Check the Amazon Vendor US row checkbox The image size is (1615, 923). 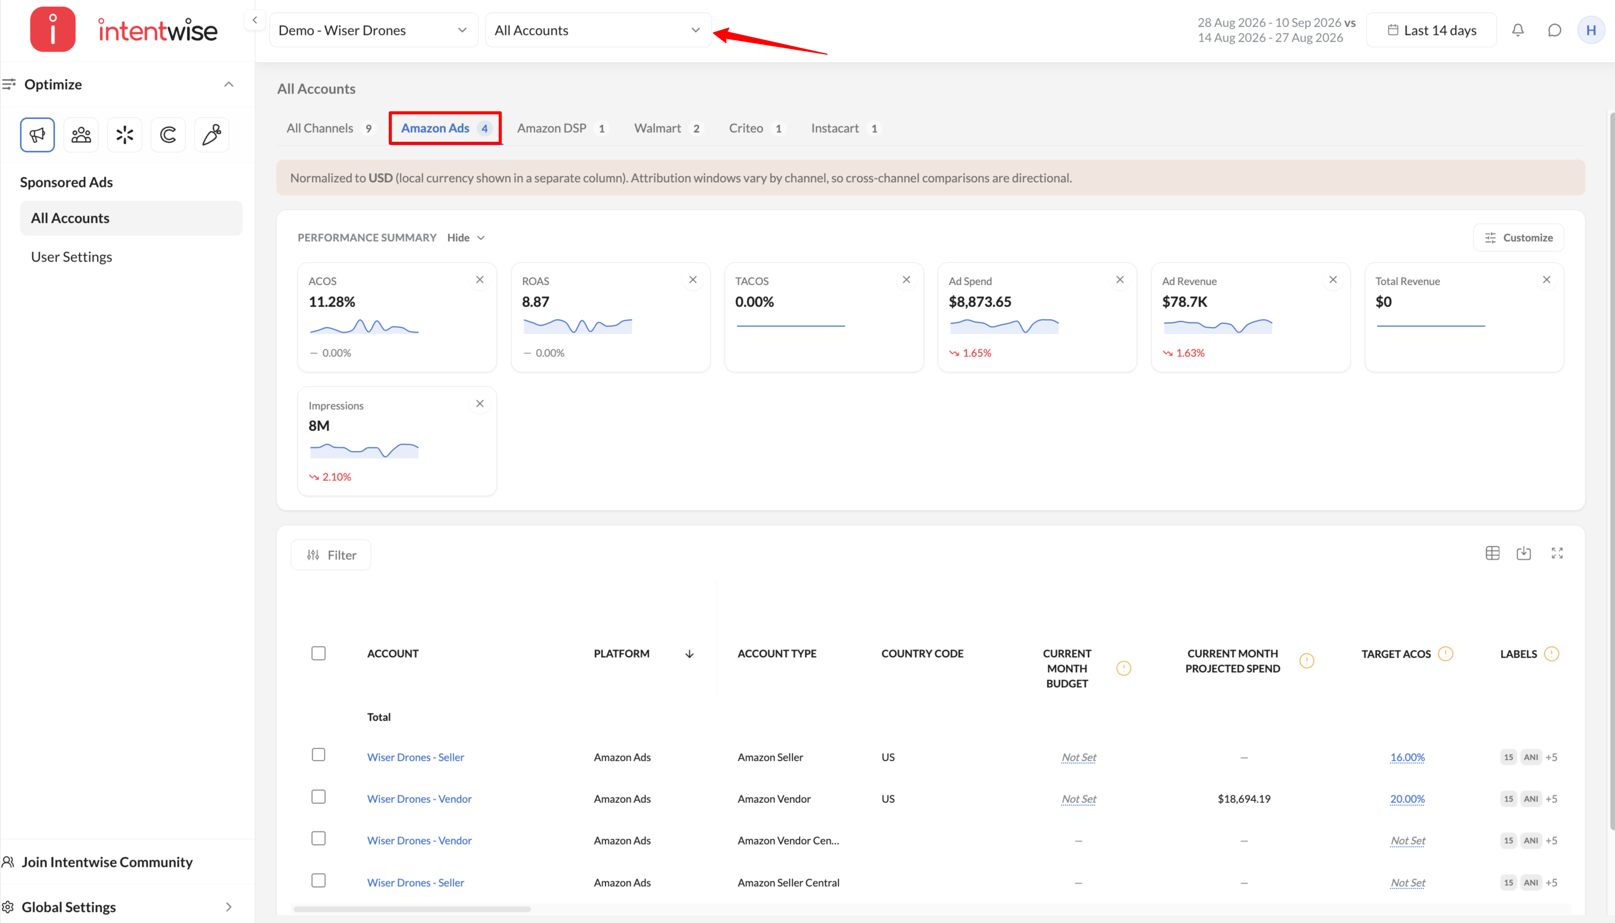pyautogui.click(x=319, y=797)
